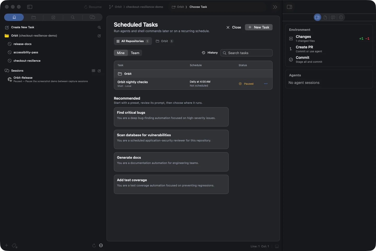376x251 pixels.
Task: Open the folder files tab in sidebar
Action: pos(34,17)
